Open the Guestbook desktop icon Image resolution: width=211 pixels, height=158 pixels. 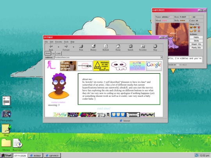(x=6, y=101)
